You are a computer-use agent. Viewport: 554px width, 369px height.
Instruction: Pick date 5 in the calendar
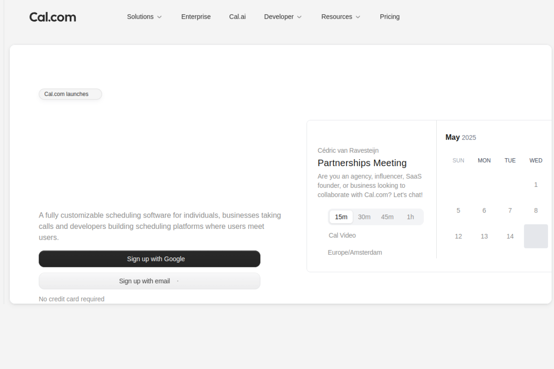coord(458,211)
